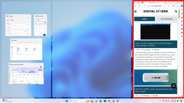This screenshot has height=103, width=184.
Task: Open the Edge sidebar Microsoft 365 icon
Action: [x=182, y=25]
